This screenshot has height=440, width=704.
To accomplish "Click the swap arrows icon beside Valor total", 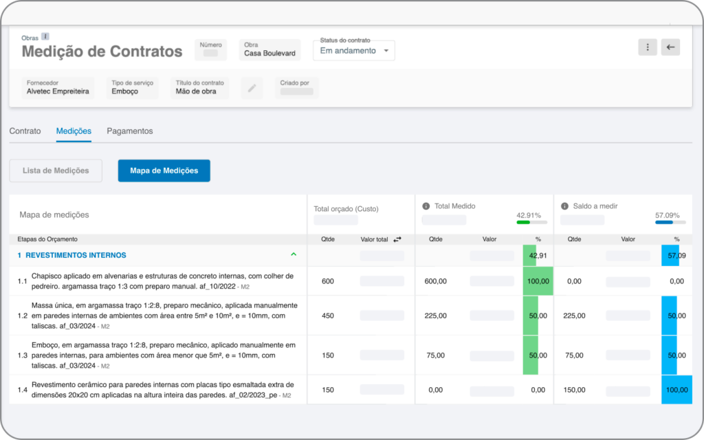I will (x=397, y=239).
